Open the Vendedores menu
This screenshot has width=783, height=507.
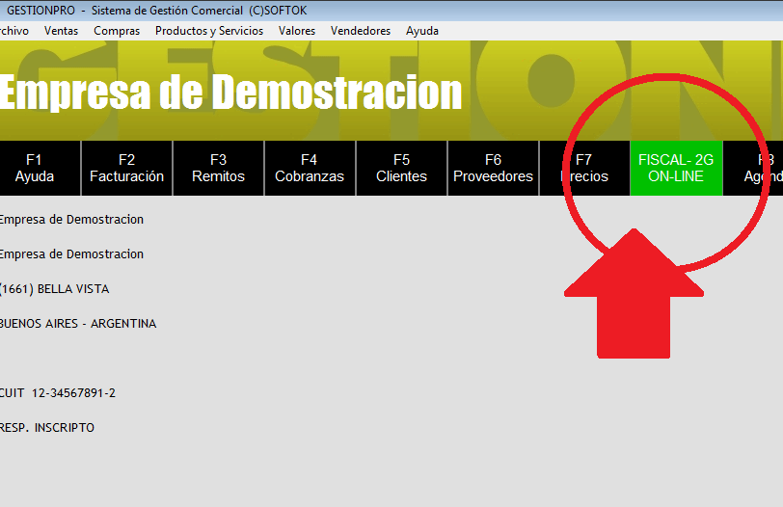tap(361, 31)
